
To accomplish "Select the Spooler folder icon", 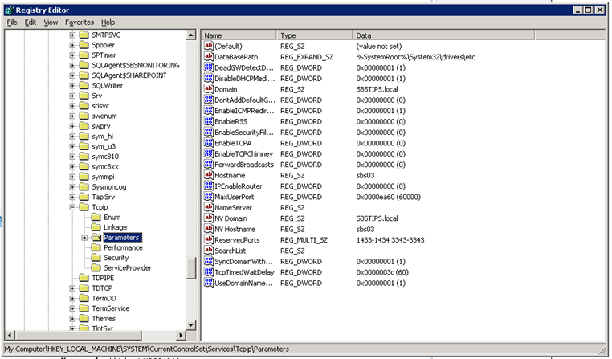I will (x=84, y=46).
